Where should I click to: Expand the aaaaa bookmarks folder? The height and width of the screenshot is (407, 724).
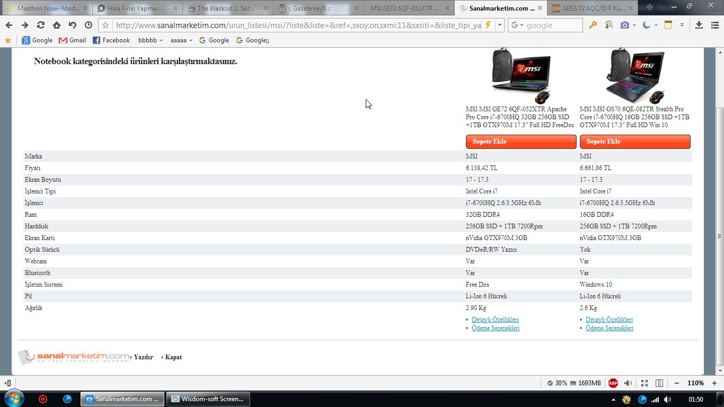point(181,40)
